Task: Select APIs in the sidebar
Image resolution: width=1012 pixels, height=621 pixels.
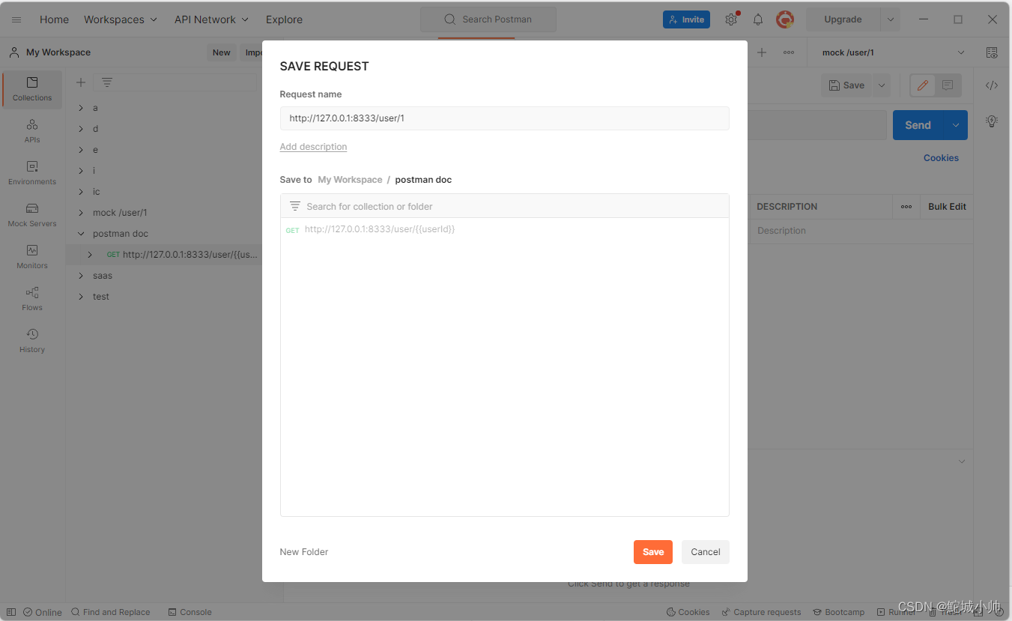Action: click(32, 131)
